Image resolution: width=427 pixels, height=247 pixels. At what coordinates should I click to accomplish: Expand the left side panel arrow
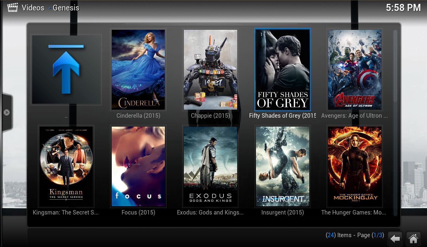click(7, 112)
